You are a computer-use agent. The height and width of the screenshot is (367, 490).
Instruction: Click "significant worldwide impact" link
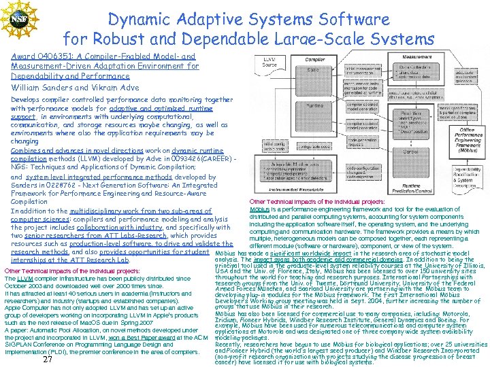point(310,254)
